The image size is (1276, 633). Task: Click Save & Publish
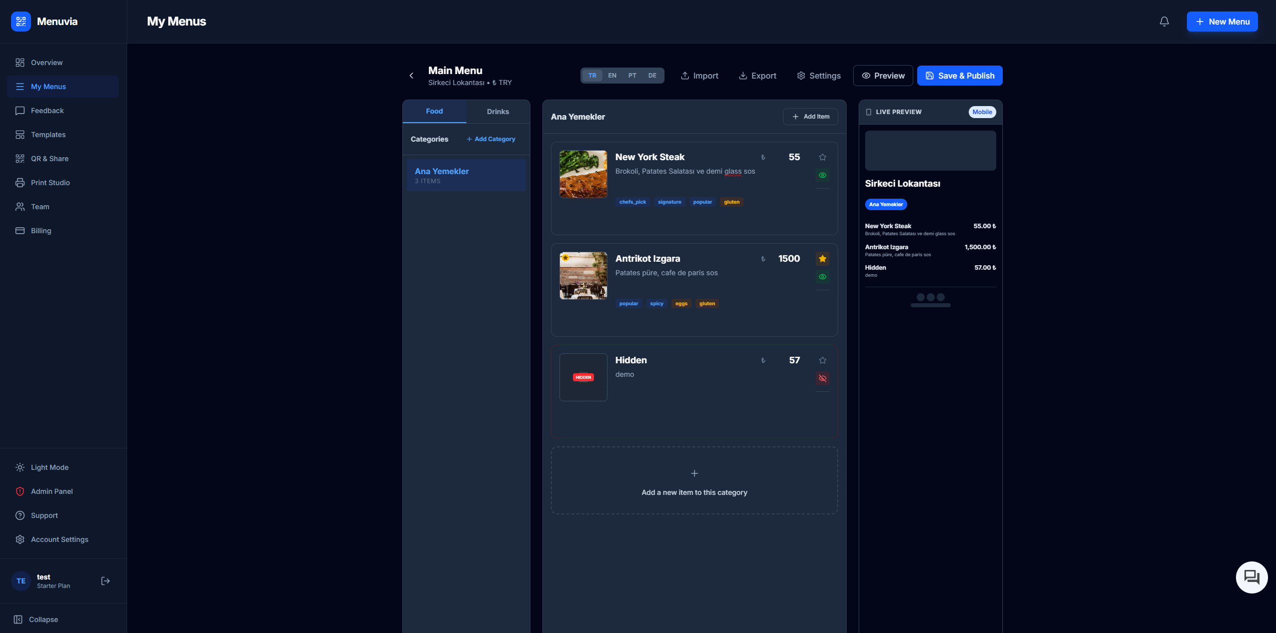pos(959,76)
